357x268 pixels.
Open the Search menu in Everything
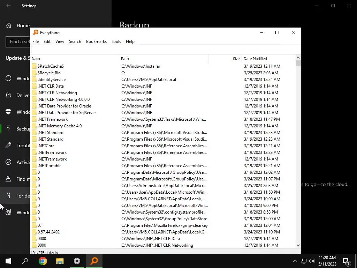point(75,42)
